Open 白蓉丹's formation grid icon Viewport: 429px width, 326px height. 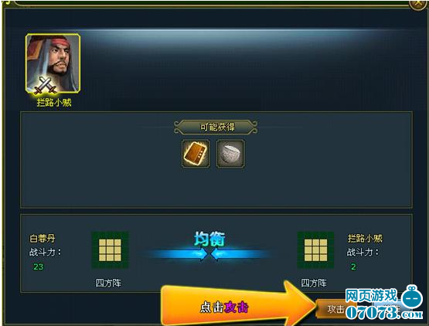tap(110, 250)
